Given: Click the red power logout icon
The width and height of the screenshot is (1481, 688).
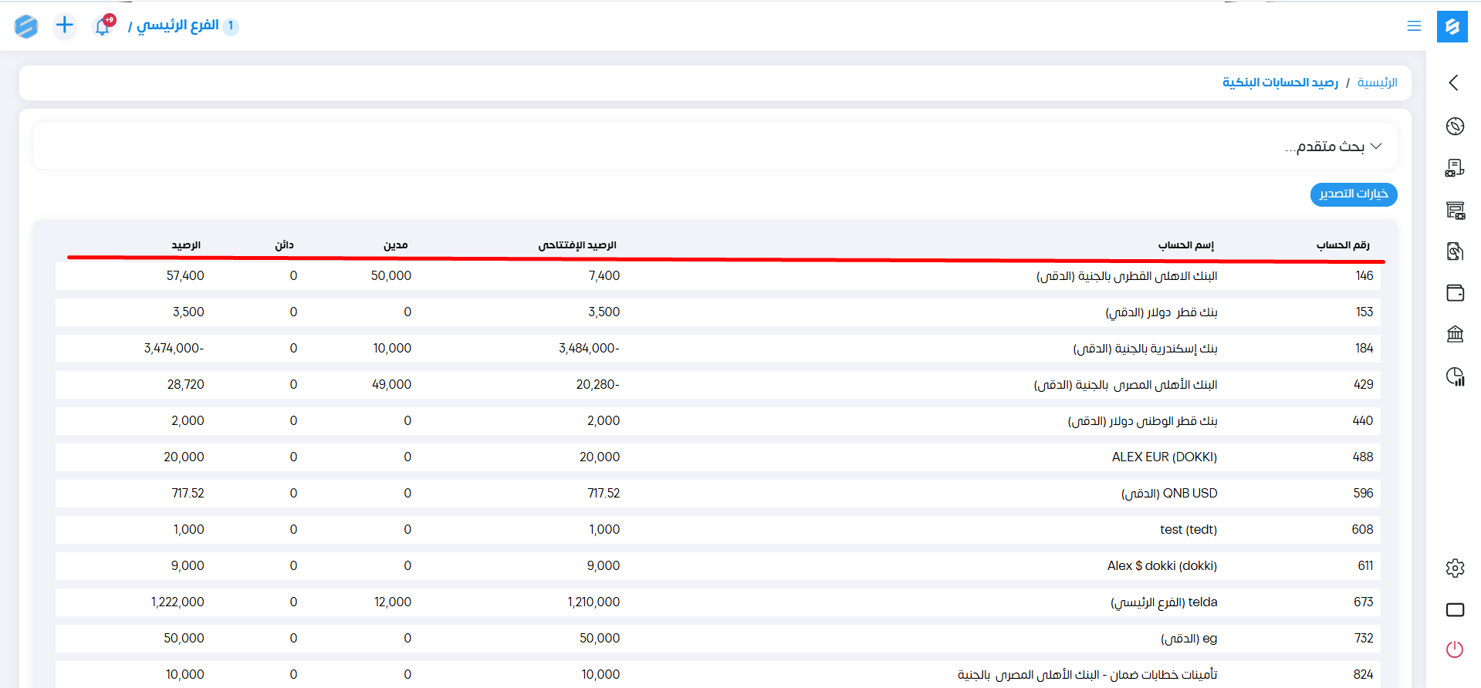Looking at the screenshot, I should click(1455, 649).
